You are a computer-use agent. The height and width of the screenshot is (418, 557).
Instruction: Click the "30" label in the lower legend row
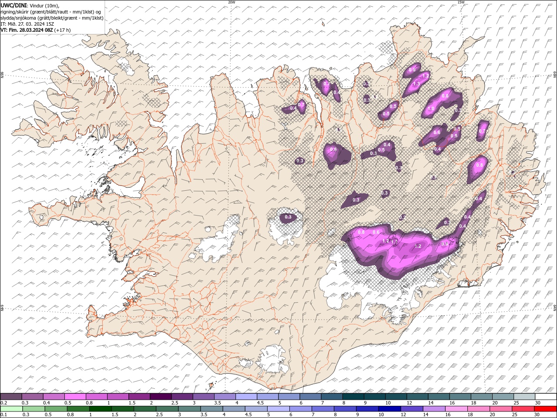point(538,415)
